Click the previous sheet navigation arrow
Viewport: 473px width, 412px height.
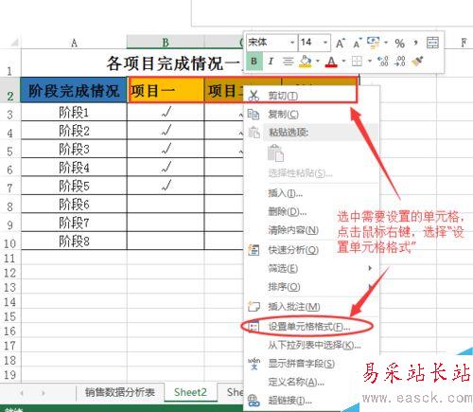tap(22, 393)
